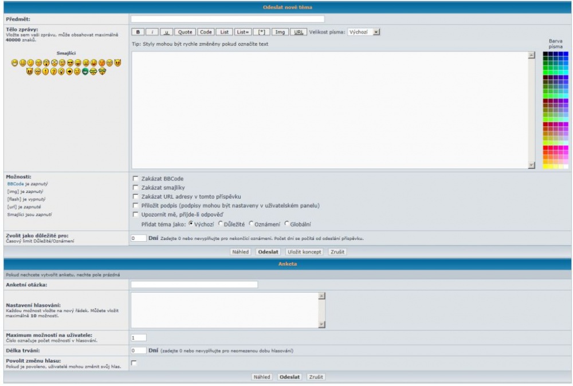The height and width of the screenshot is (386, 573).
Task: Click the List= ordered list button
Action: tap(242, 32)
